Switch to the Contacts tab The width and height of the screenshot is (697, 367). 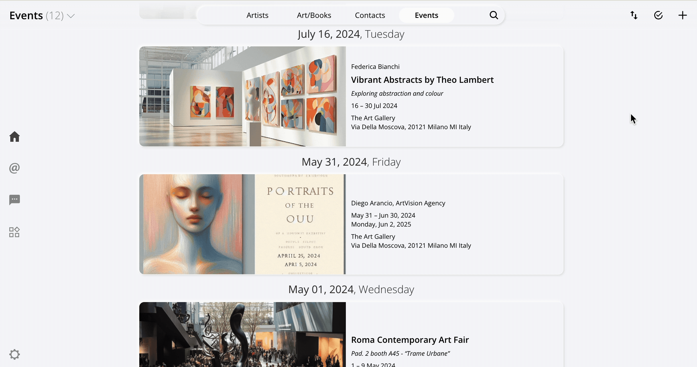click(370, 15)
